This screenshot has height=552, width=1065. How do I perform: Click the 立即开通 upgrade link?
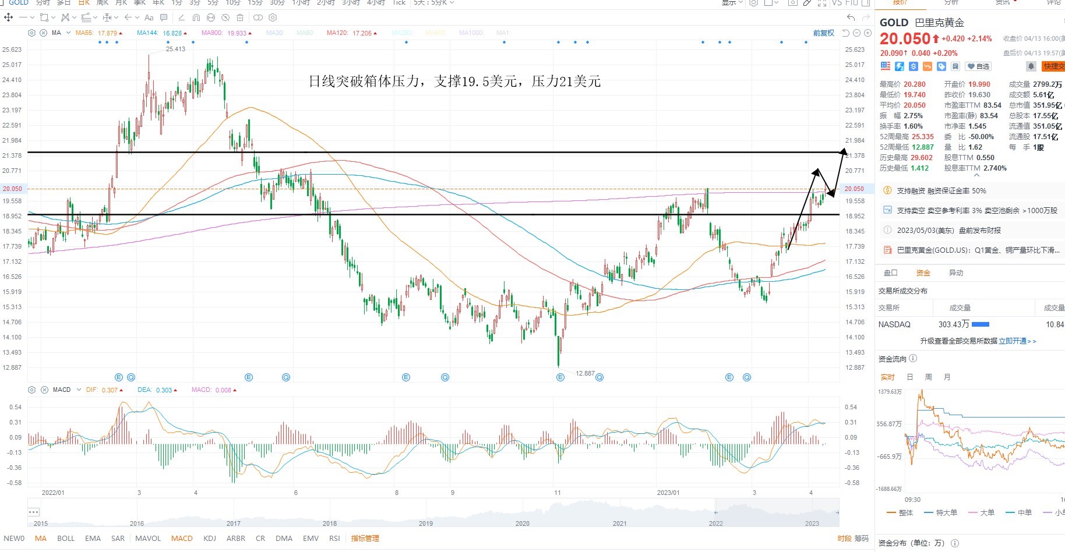(1017, 341)
